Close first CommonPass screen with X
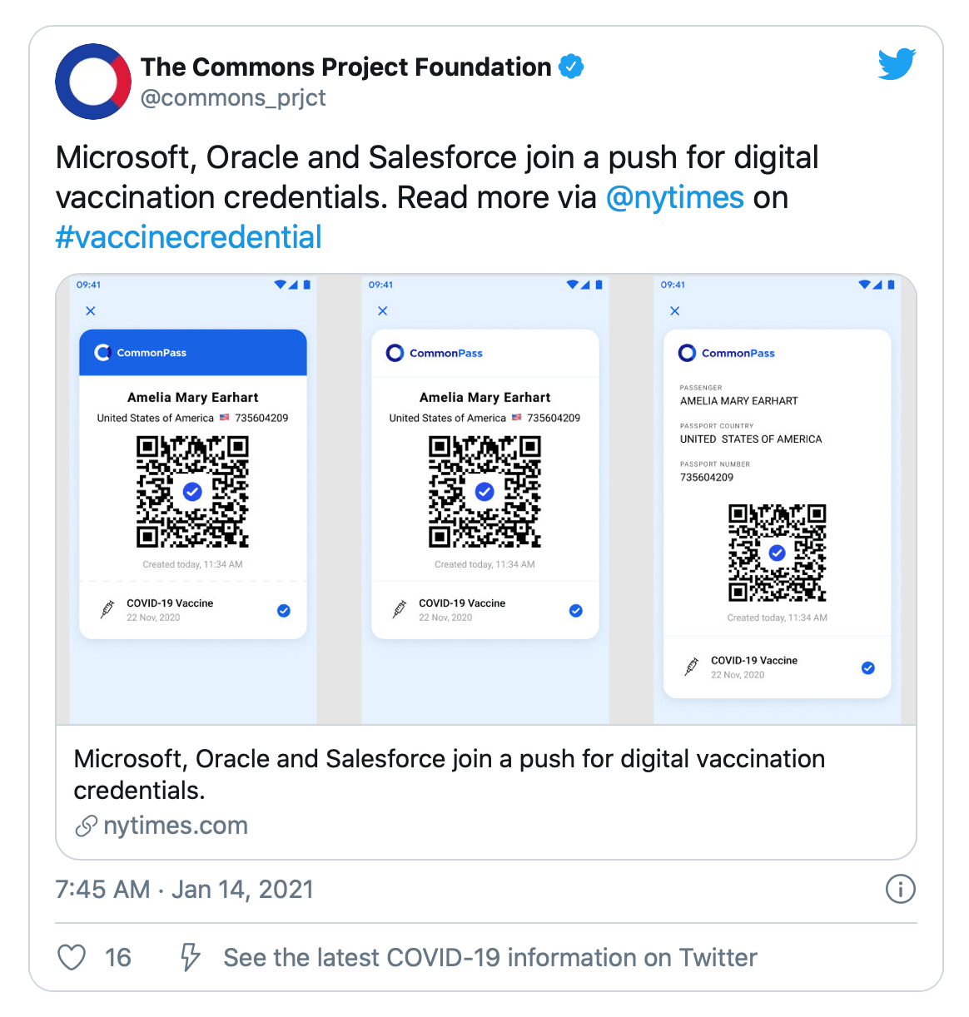The height and width of the screenshot is (1017, 969). [91, 311]
